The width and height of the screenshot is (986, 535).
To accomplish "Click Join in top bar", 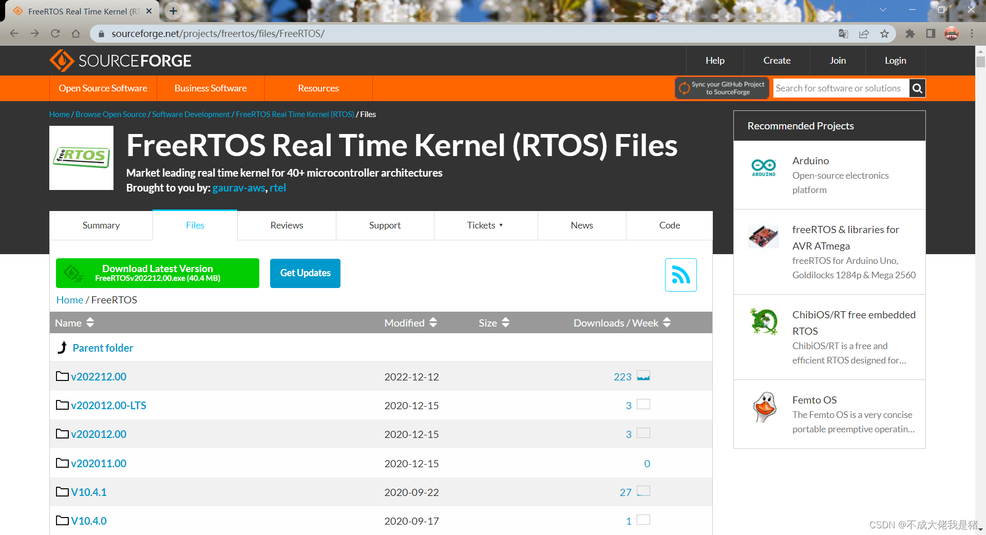I will (x=838, y=61).
